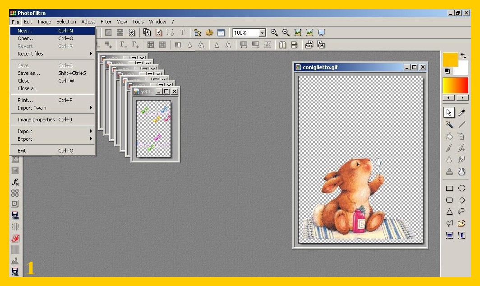Select the Magic wand tool
The height and width of the screenshot is (286, 480).
[x=449, y=125]
